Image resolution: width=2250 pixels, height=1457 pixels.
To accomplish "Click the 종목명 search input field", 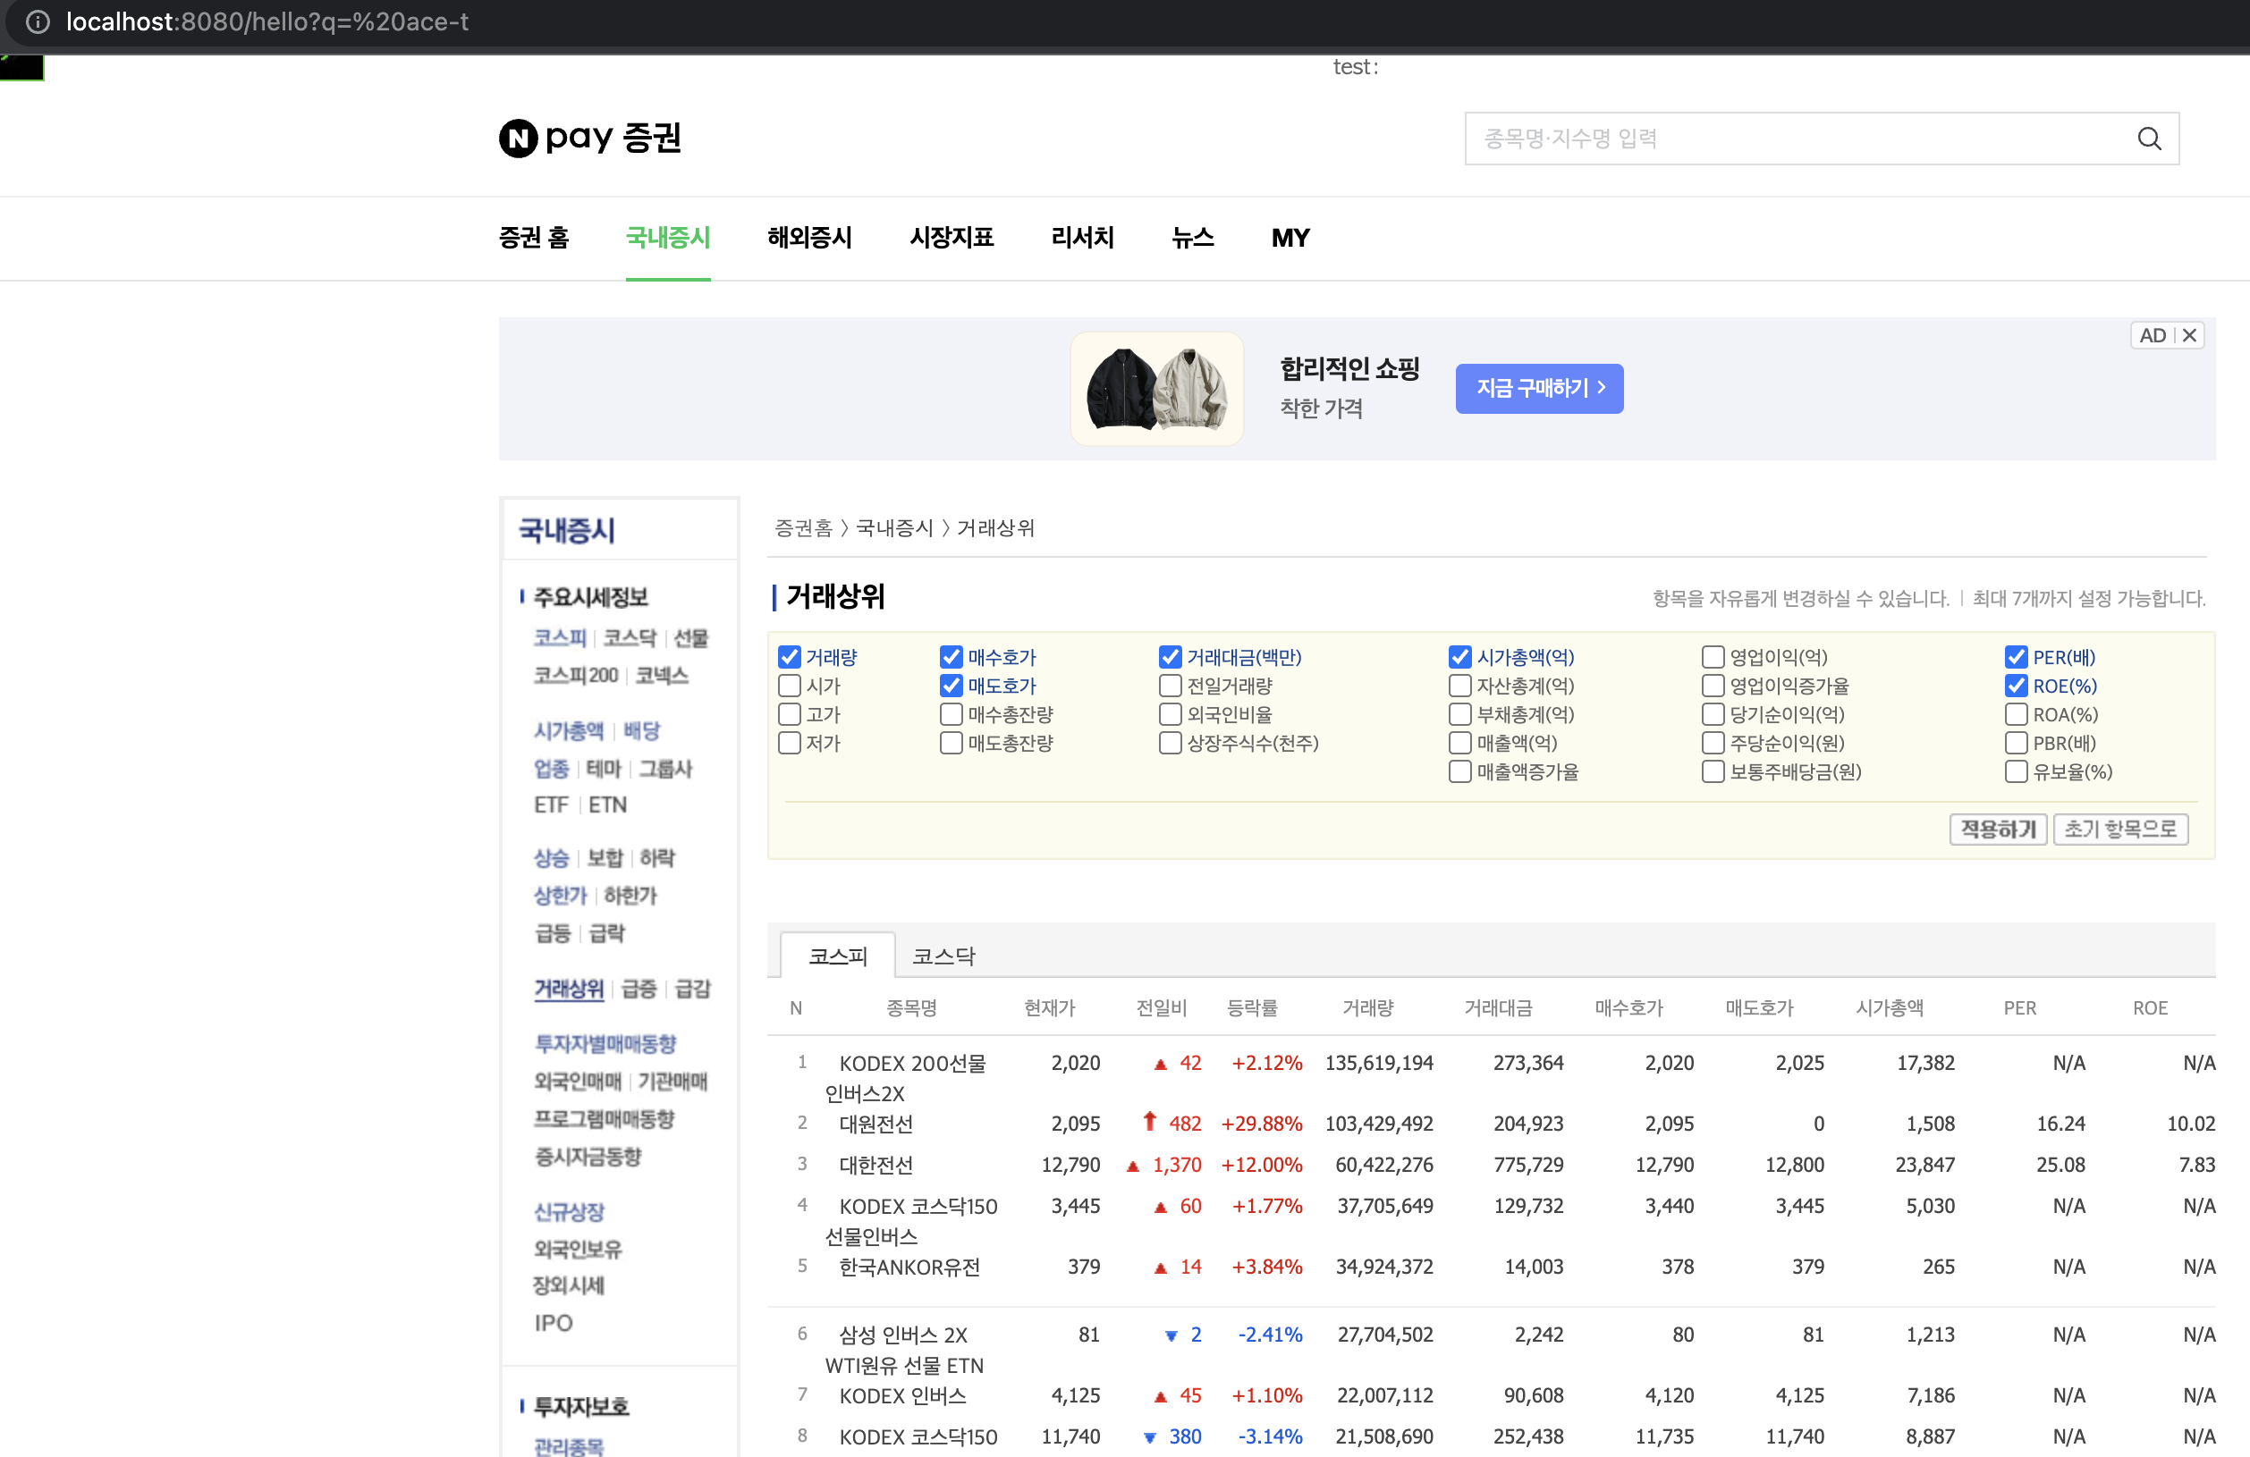I will tap(1797, 139).
